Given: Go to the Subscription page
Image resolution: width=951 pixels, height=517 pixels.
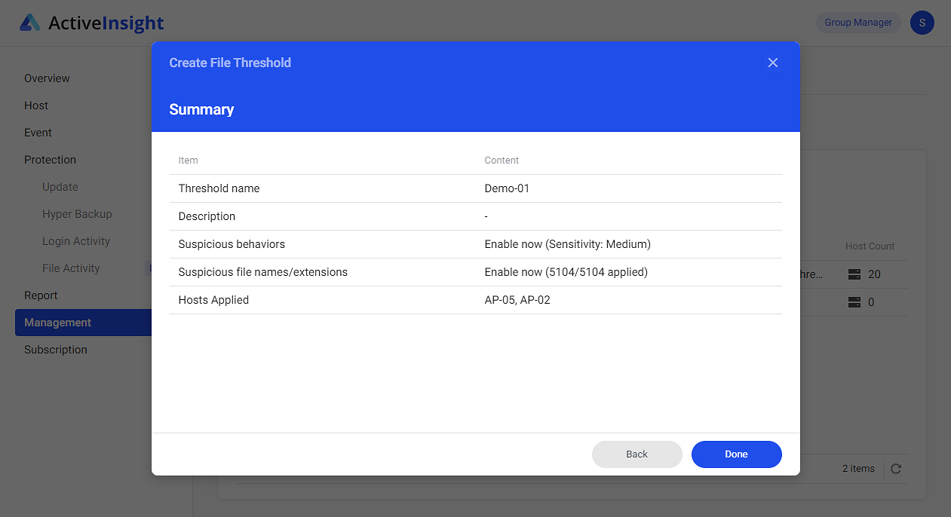Looking at the screenshot, I should (x=55, y=349).
